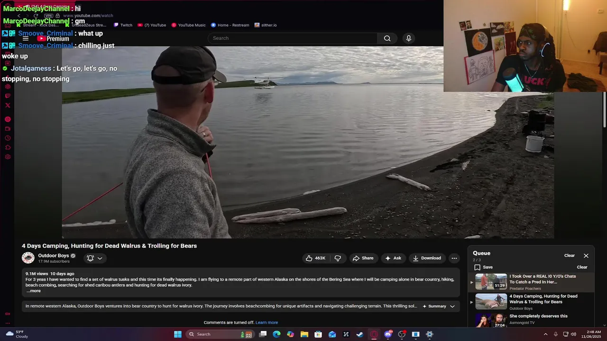Show hidden system tray icons
The image size is (607, 341).
[x=545, y=334]
